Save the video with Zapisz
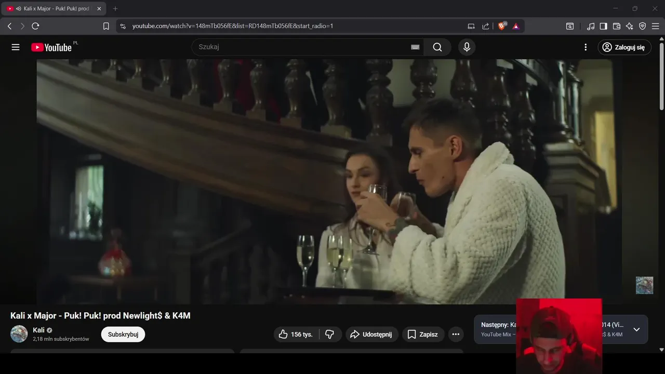 [x=422, y=335]
